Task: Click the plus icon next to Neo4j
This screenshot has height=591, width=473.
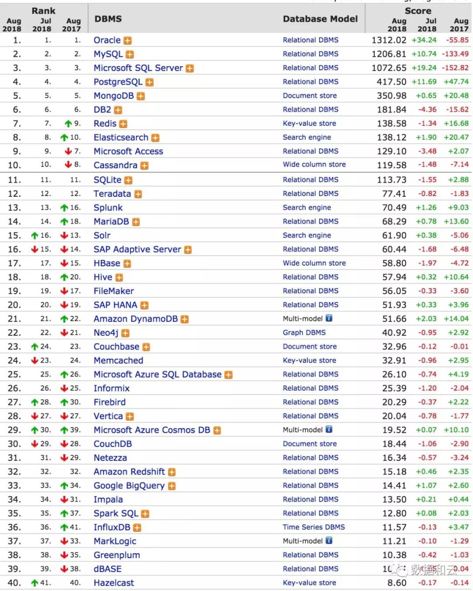Action: click(x=125, y=333)
